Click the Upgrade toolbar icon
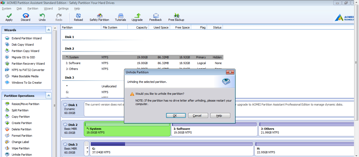This screenshot has height=157, width=359. tap(137, 16)
